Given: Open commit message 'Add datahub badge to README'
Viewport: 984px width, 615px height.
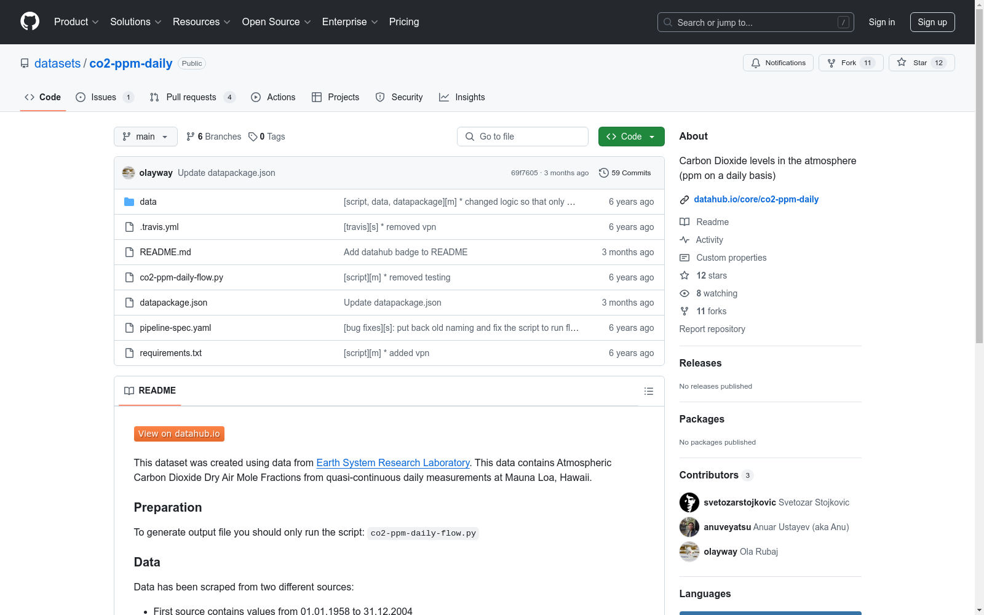Looking at the screenshot, I should tap(405, 252).
